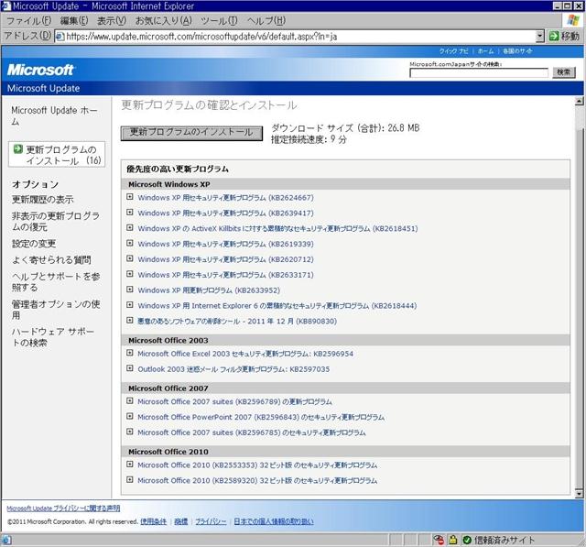The width and height of the screenshot is (586, 547).
Task: Expand the ActiveX Killbits KB2618451 entry
Action: pos(130,227)
